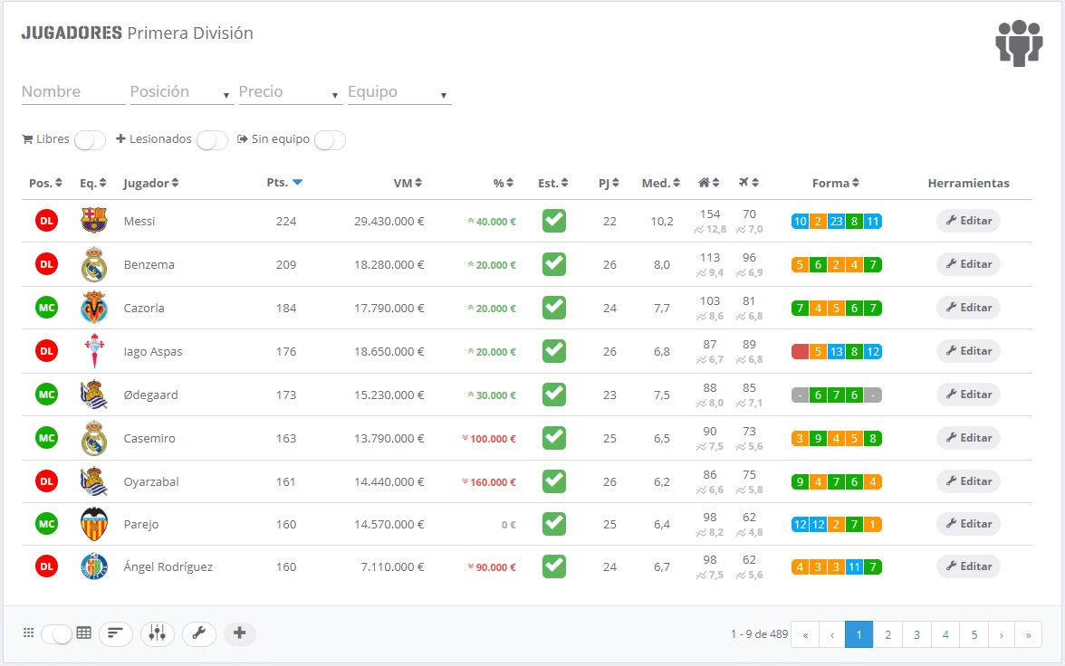
Task: Click the Real Madrid crest in Casemiro's row
Action: click(x=94, y=438)
